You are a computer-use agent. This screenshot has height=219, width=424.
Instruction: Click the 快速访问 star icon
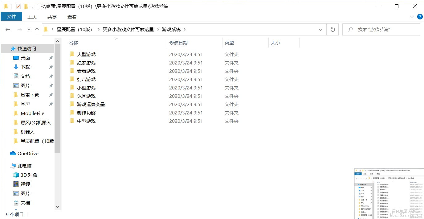pos(14,48)
